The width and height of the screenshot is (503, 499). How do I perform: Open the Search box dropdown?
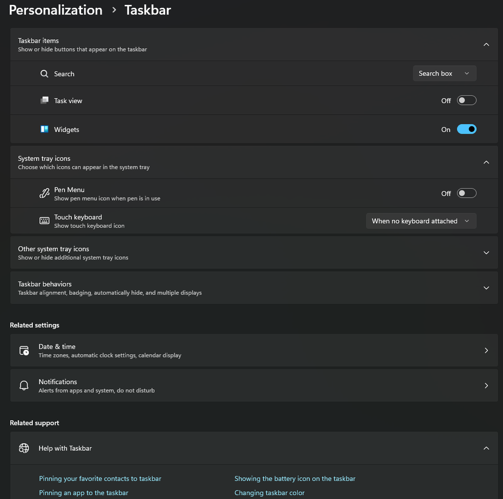[x=444, y=73]
